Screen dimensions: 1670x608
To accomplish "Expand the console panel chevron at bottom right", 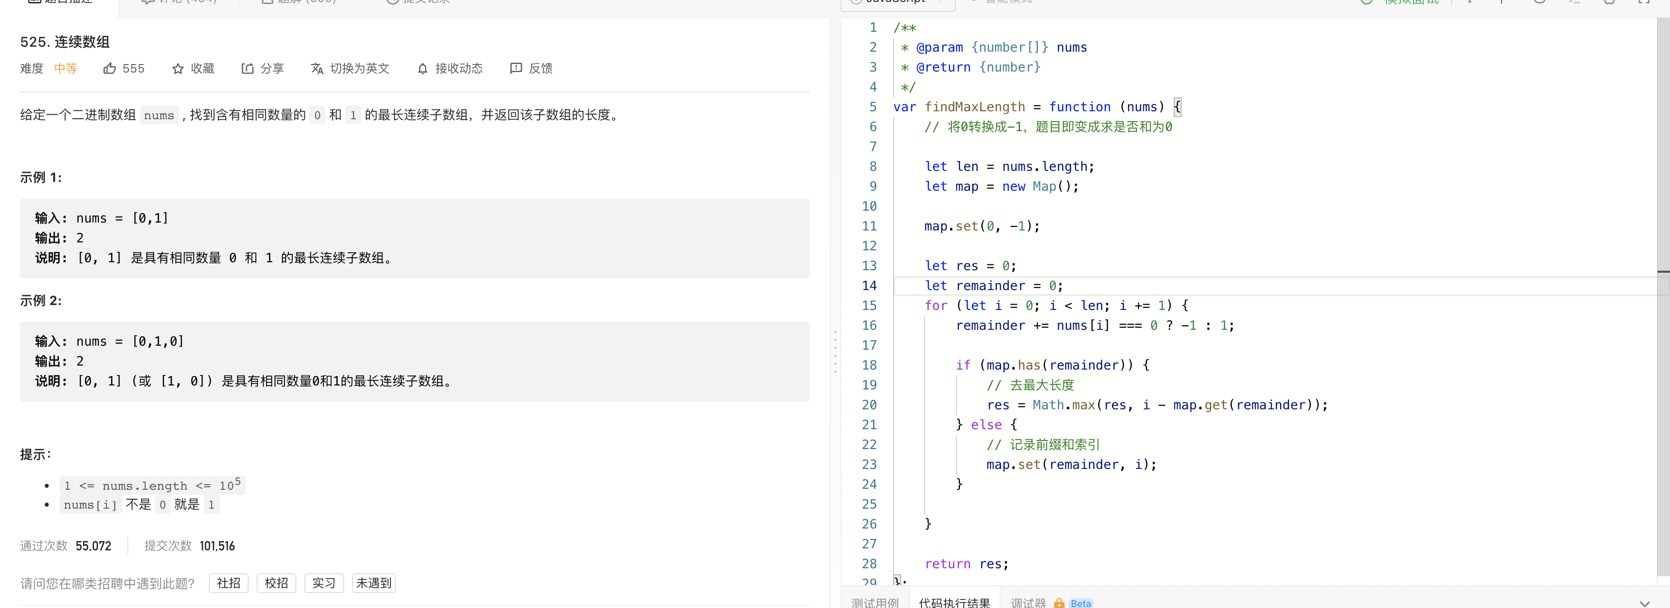I will click(1644, 603).
